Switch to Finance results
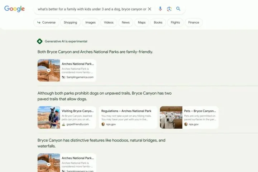Viewport: 258px width, 172px height. coord(193,23)
